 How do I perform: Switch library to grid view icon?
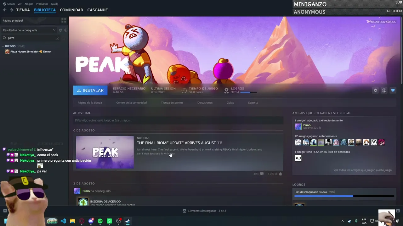64,20
